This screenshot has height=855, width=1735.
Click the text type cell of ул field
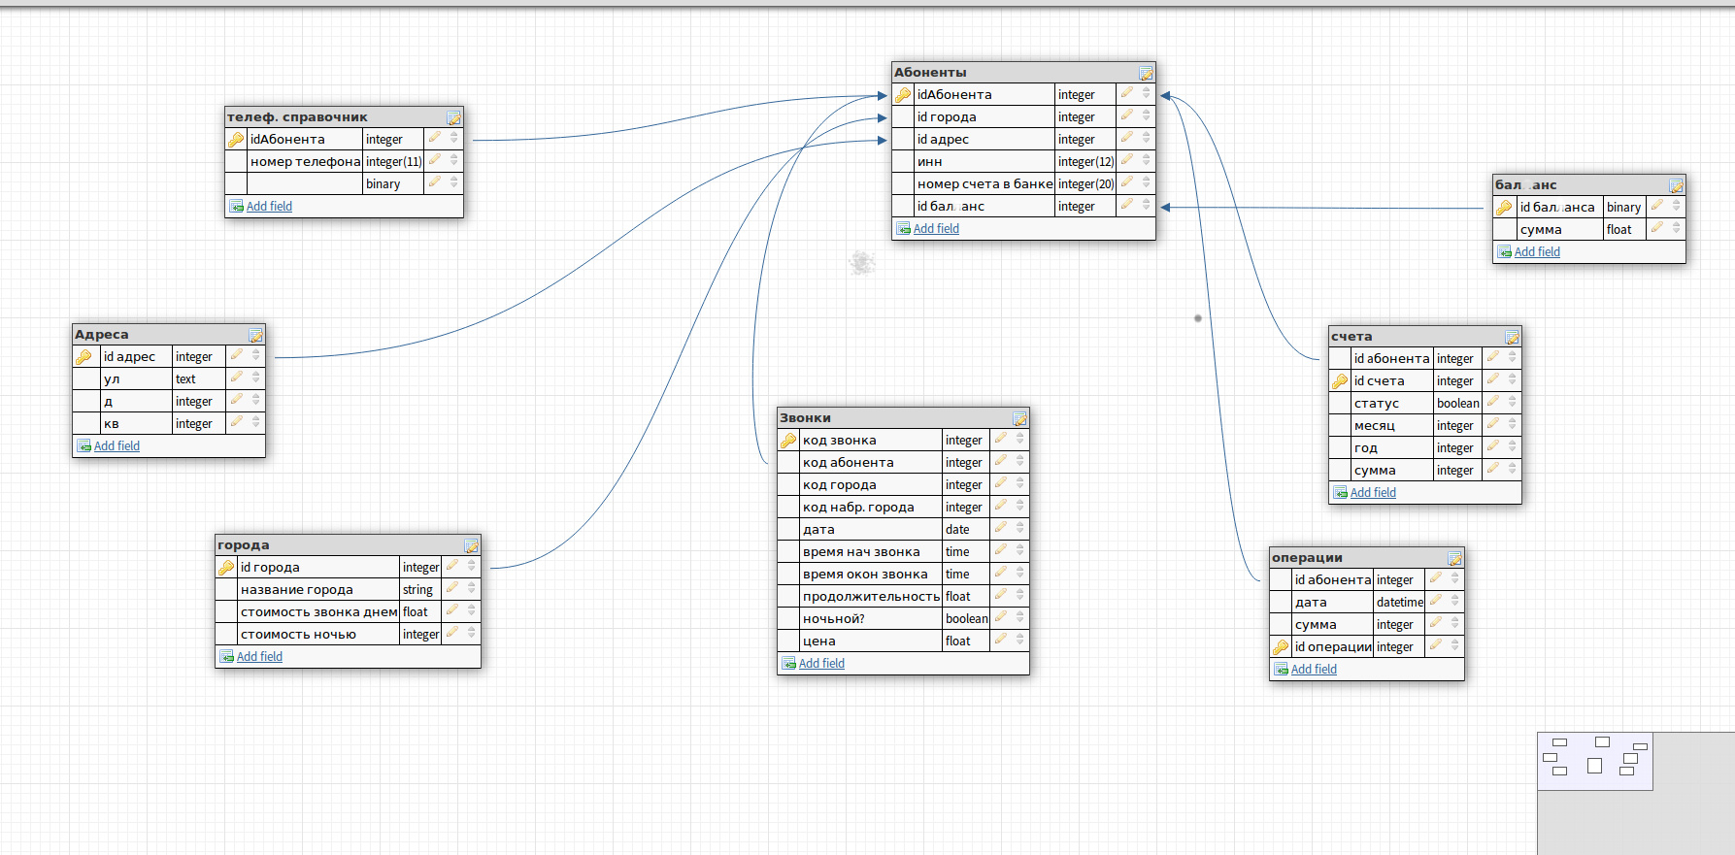click(199, 379)
